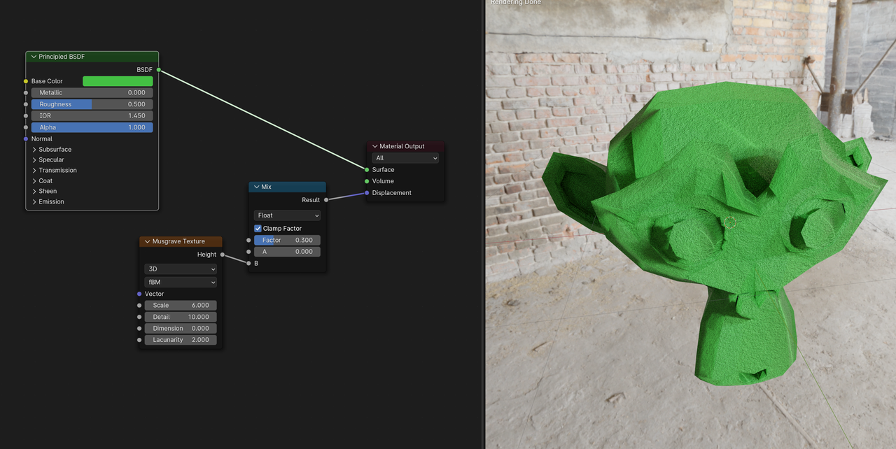Click the Musgrave Lacunarity input socket
896x449 pixels.
point(139,340)
